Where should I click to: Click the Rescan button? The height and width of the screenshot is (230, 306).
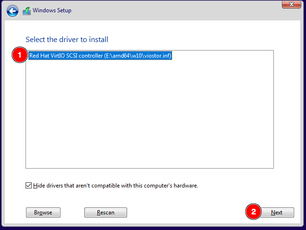point(105,213)
